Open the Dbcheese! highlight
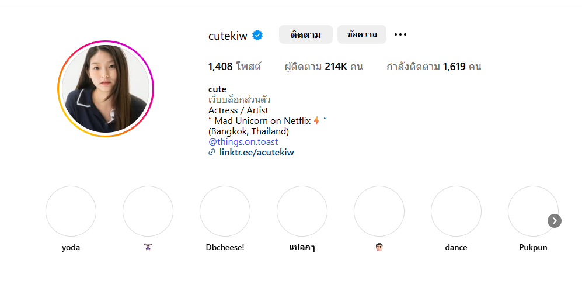This screenshot has height=284, width=582. pos(225,211)
